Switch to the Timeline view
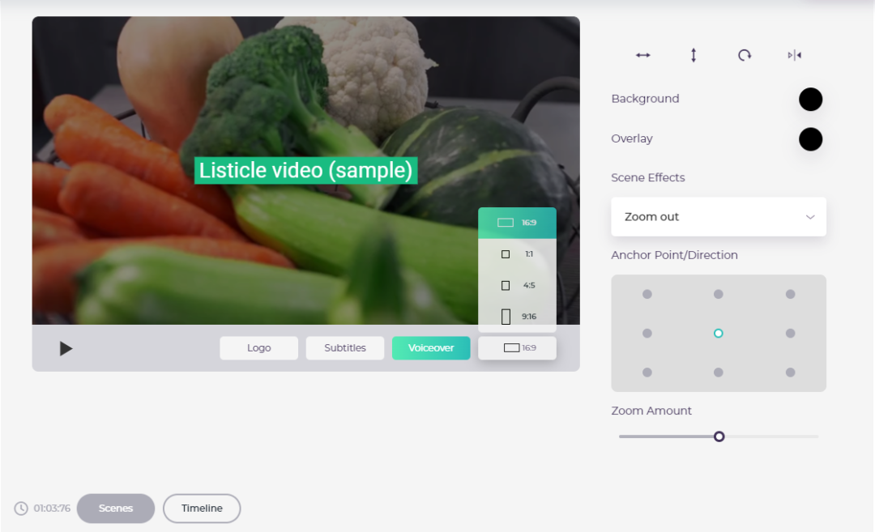 click(202, 509)
